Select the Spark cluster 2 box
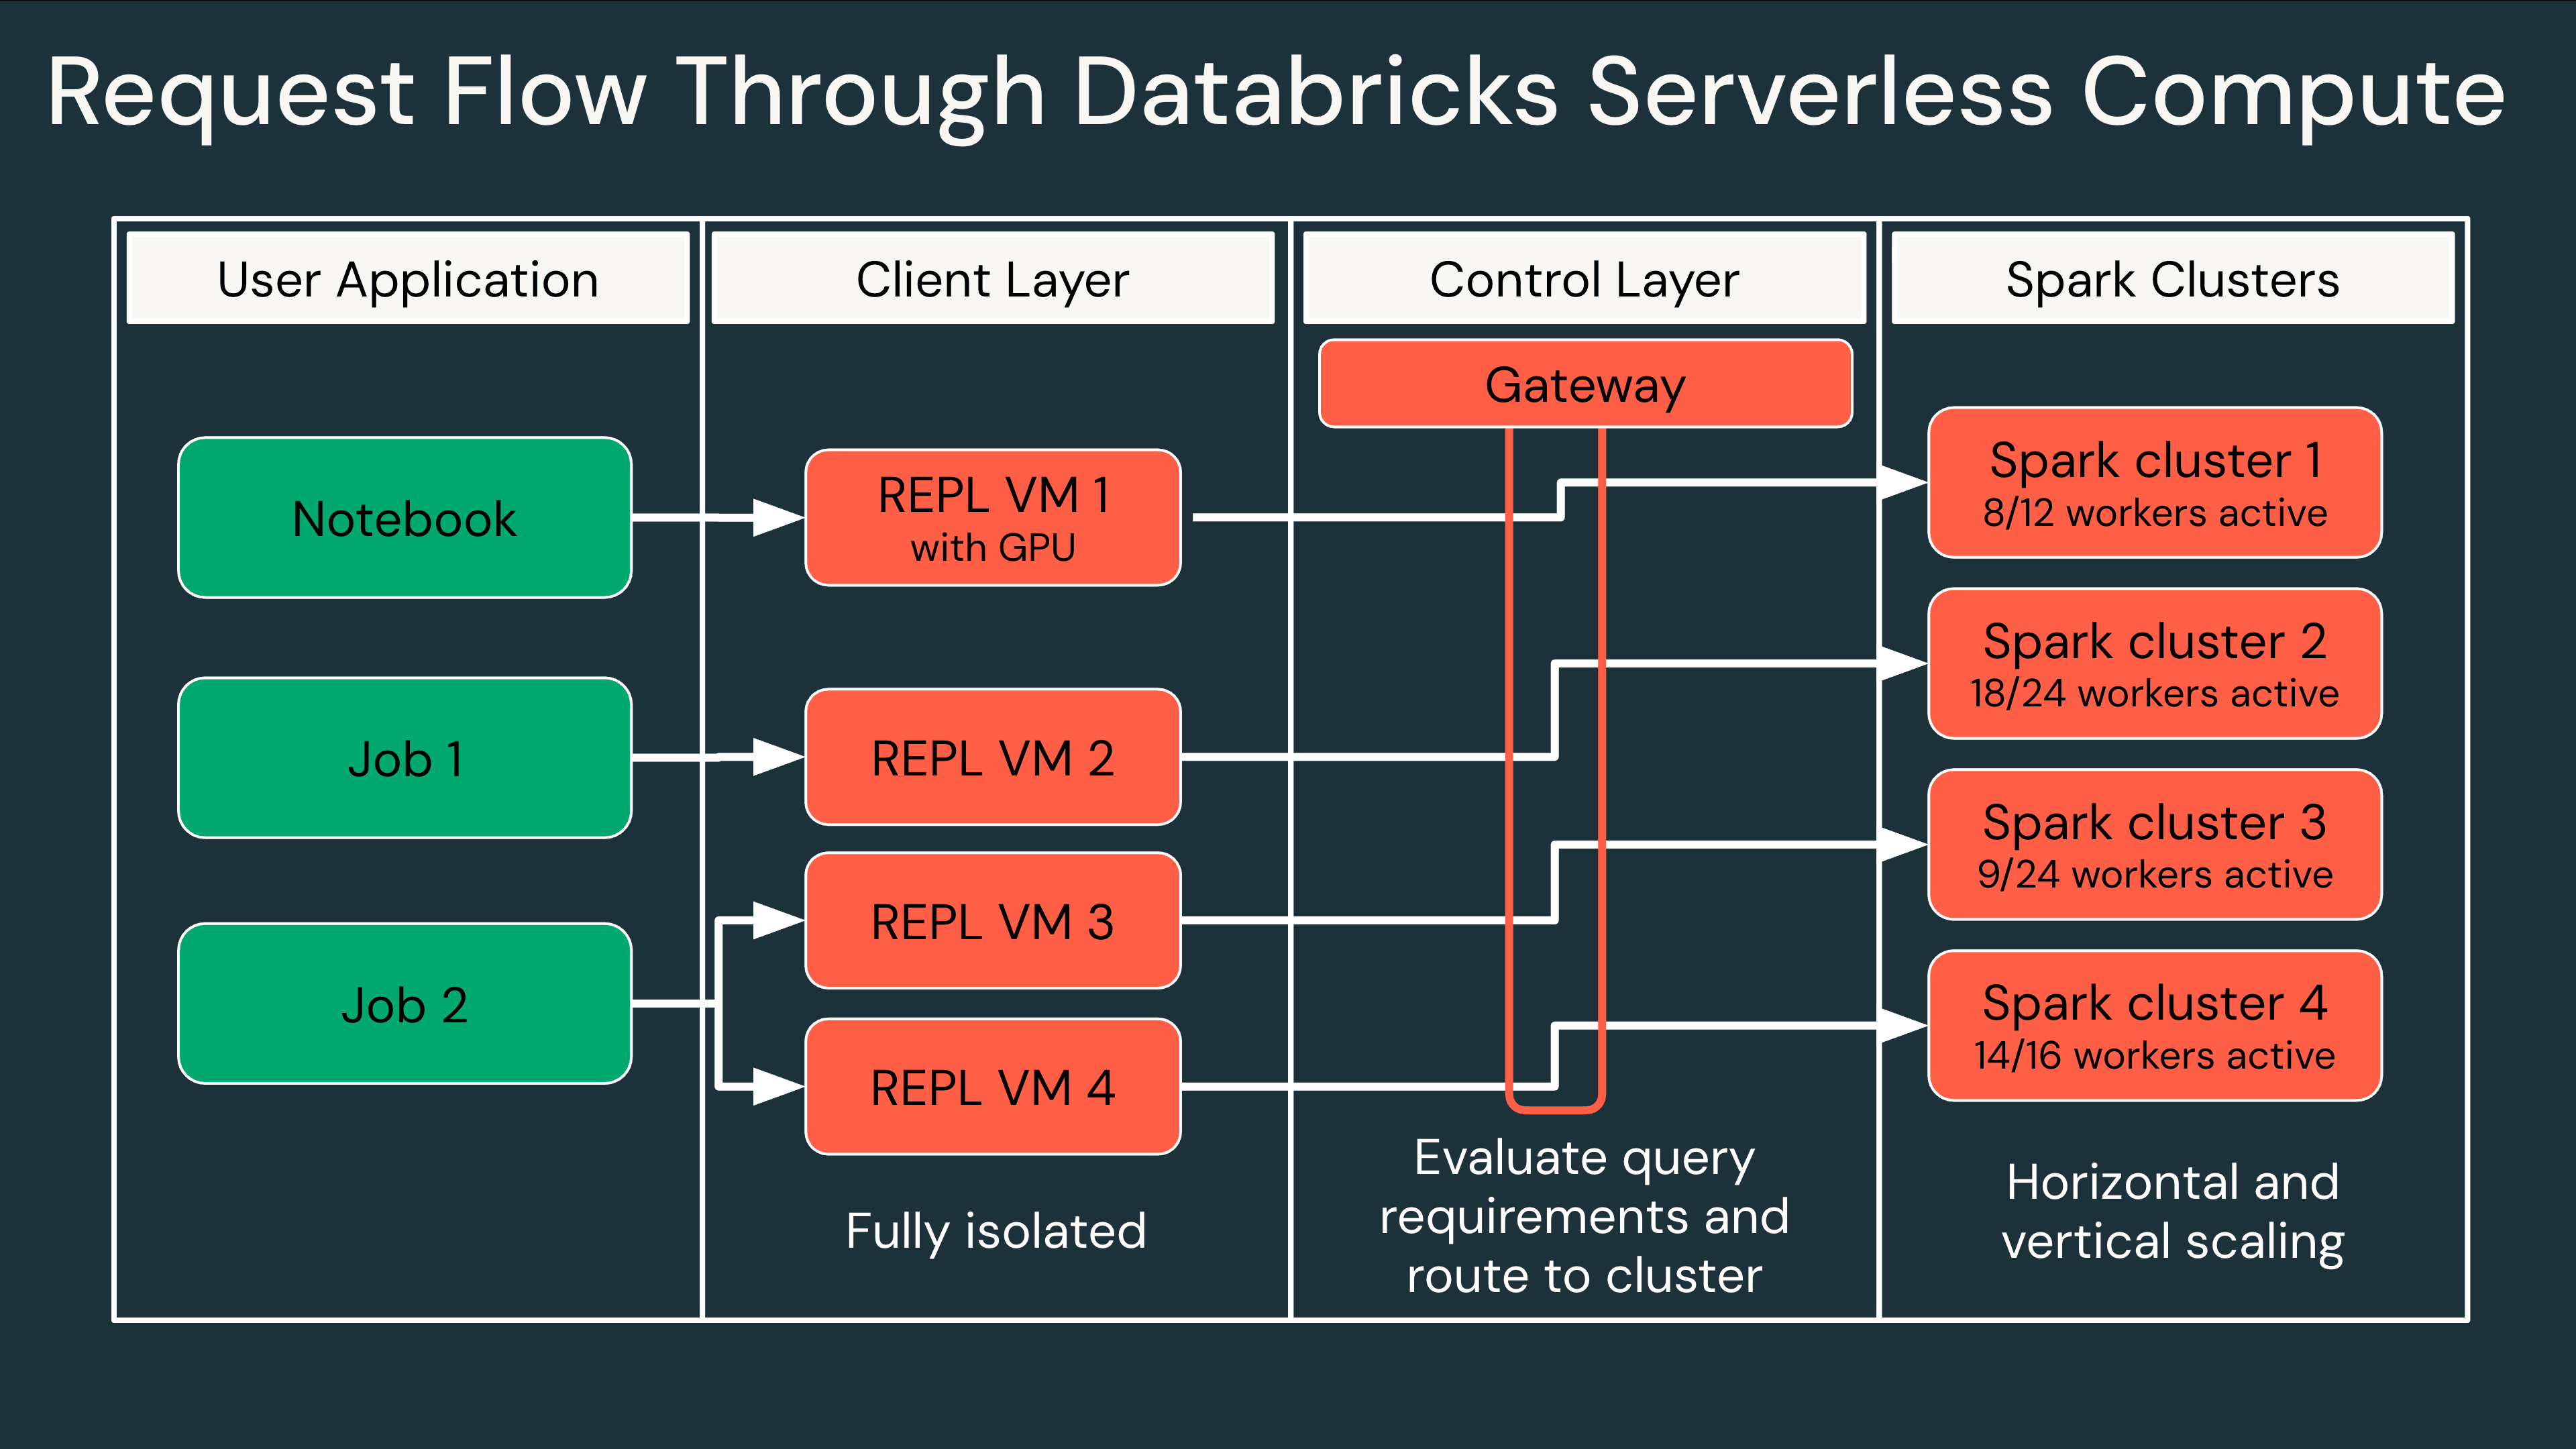The height and width of the screenshot is (1449, 2576). point(2155,664)
